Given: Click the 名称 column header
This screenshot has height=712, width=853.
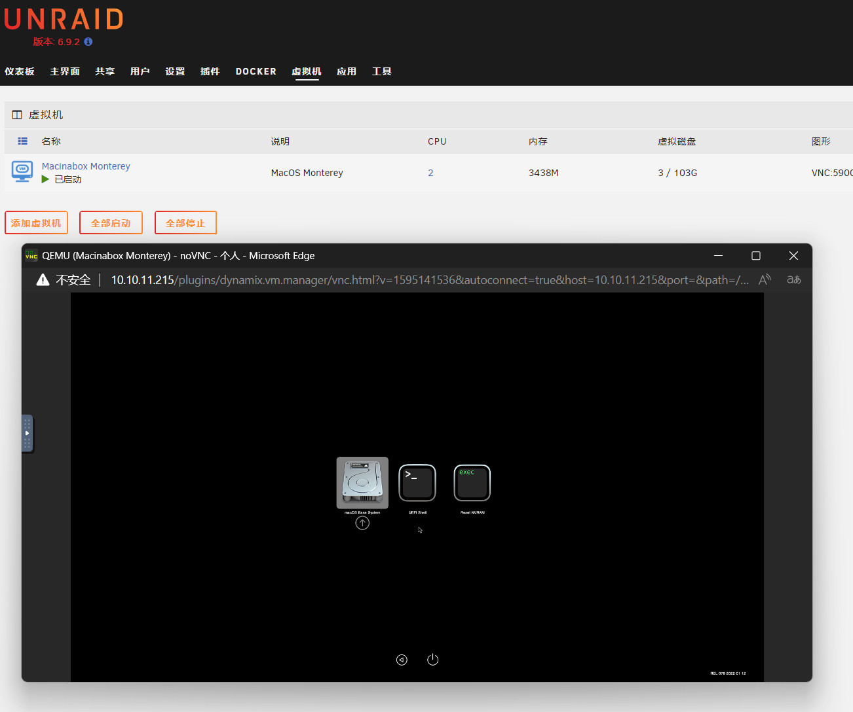Looking at the screenshot, I should pos(51,141).
